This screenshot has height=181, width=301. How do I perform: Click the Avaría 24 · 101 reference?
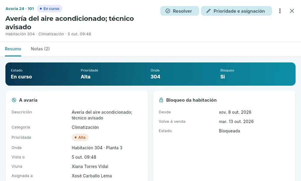[20, 9]
